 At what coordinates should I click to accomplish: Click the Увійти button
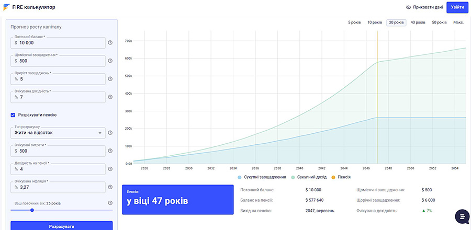pos(457,7)
